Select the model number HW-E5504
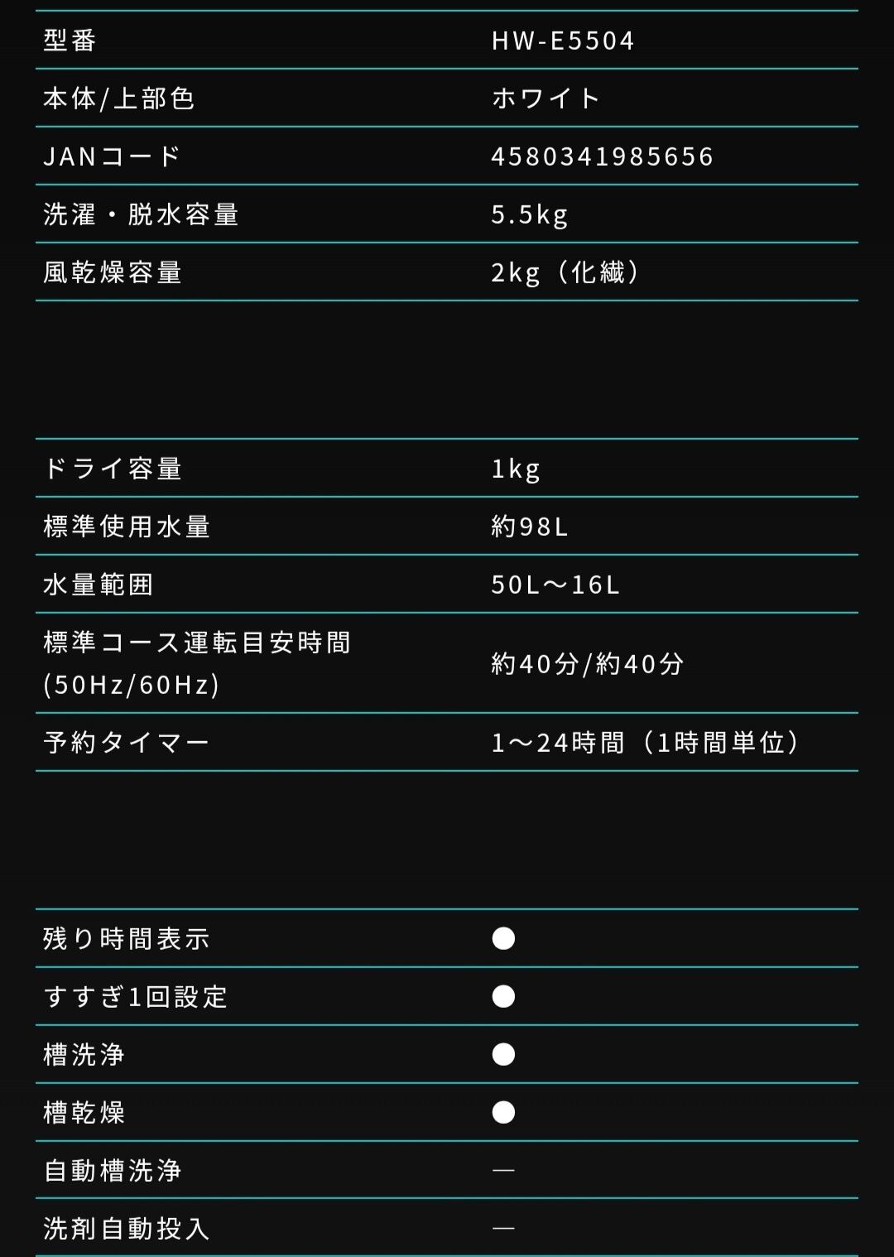The width and height of the screenshot is (894, 1257). 563,41
